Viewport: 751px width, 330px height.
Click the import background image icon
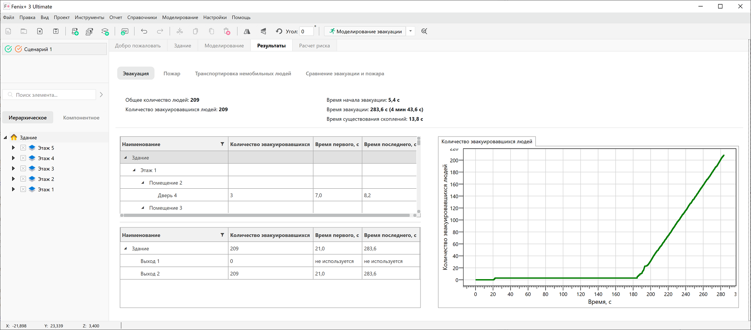[125, 31]
